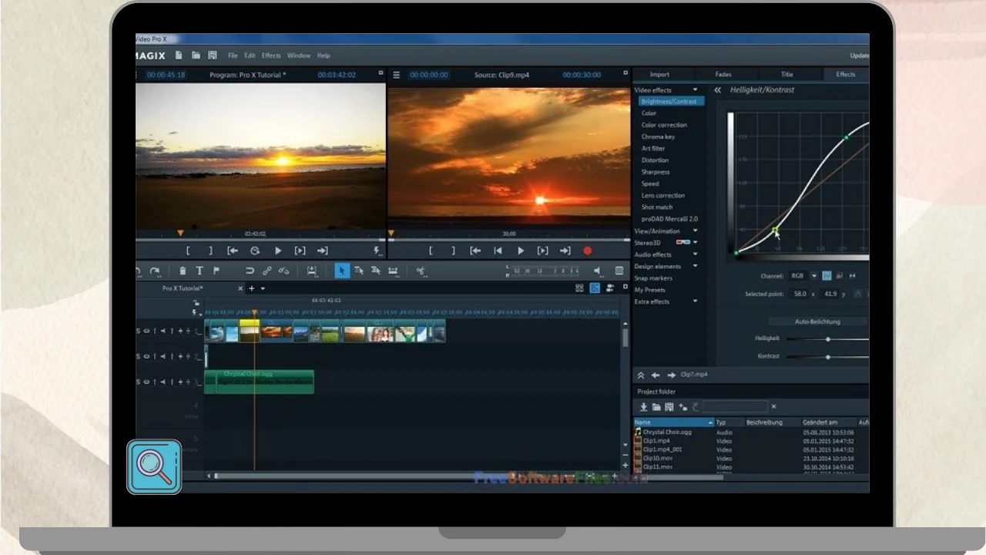Select the mouse pointer arrow tool

coord(342,271)
